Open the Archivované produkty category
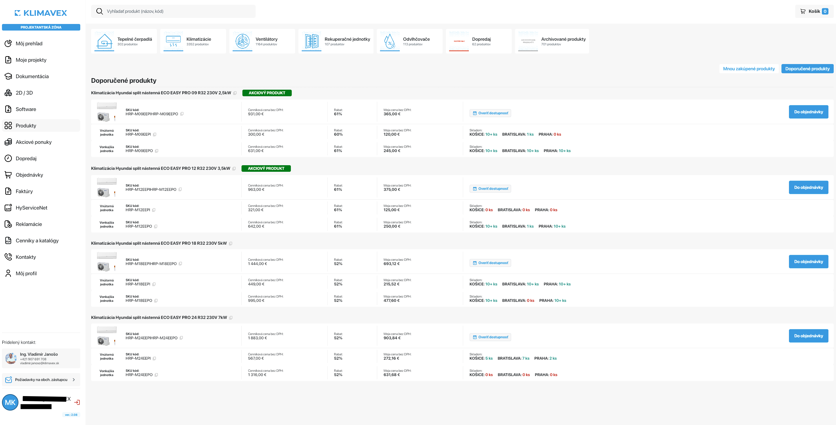Viewport: 836px width, 425px height. coord(552,41)
